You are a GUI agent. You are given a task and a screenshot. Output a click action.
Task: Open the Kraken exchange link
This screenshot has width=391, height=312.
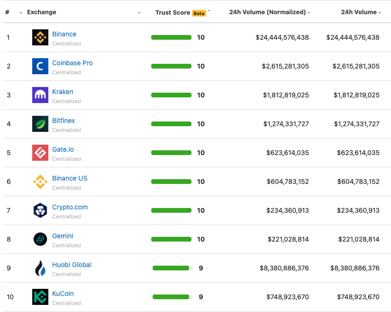[x=63, y=92]
